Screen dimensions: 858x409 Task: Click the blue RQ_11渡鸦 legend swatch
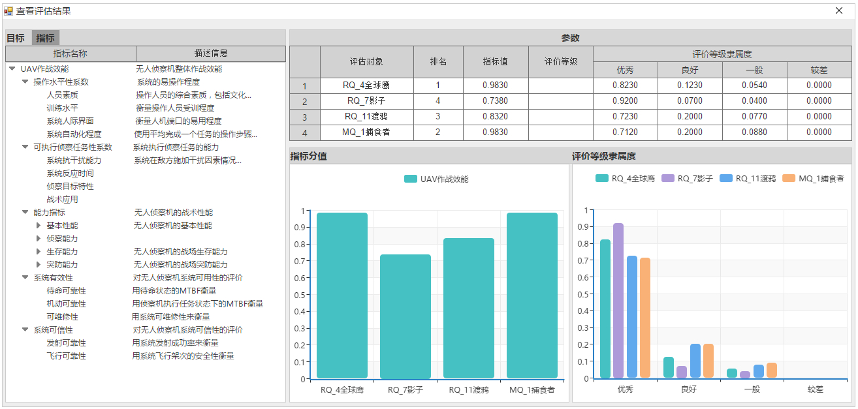[725, 178]
